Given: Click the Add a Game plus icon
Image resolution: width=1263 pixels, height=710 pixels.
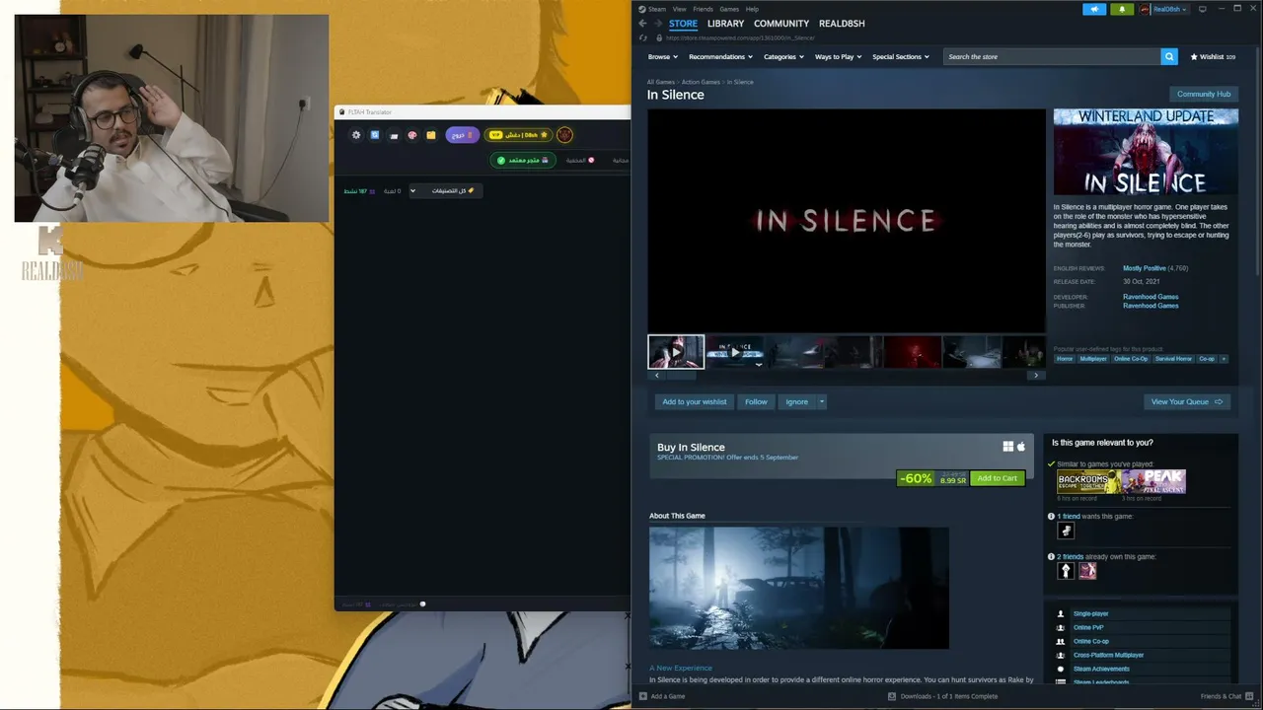Looking at the screenshot, I should coord(643,696).
